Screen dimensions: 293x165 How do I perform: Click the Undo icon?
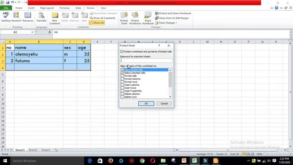point(12,3)
